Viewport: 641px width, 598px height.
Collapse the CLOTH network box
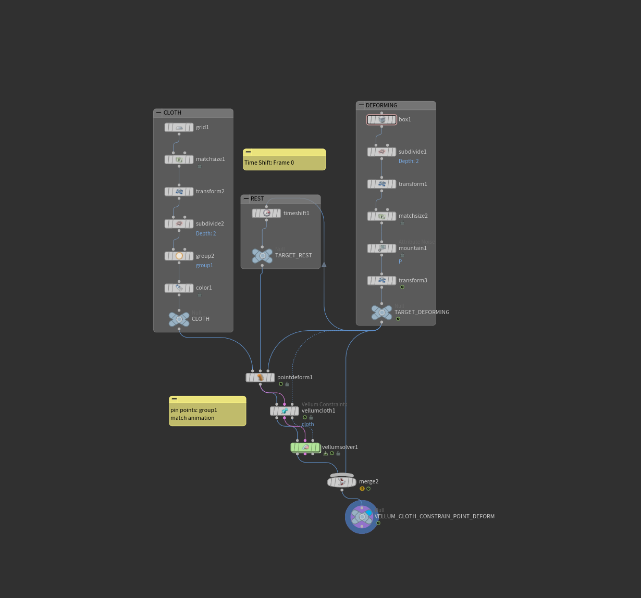(159, 113)
